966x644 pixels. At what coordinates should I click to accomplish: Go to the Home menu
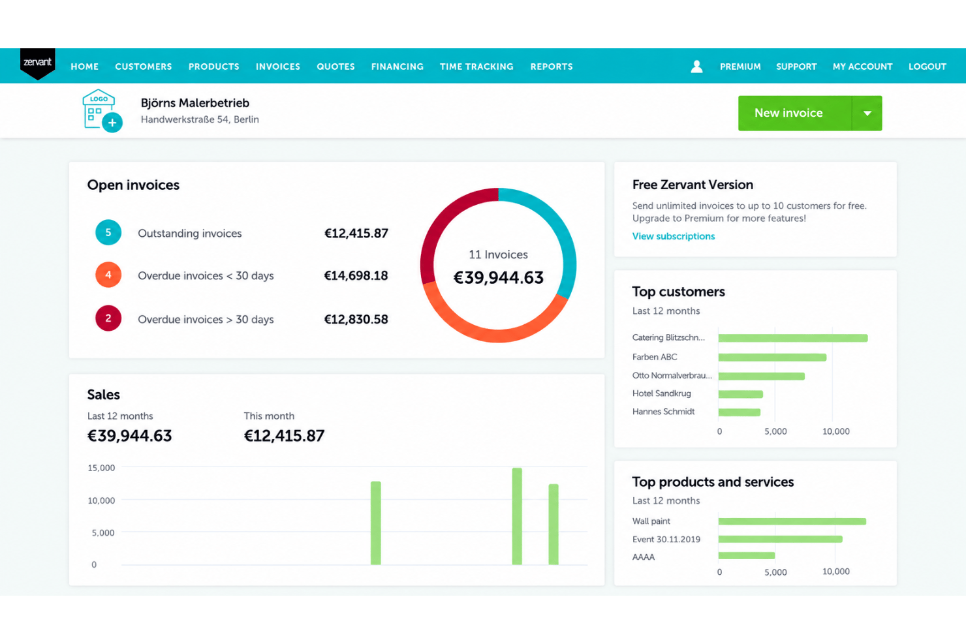coord(85,67)
